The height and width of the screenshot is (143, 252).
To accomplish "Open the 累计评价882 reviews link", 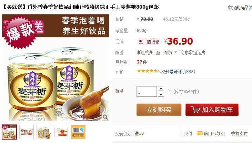I will pos(181,71).
